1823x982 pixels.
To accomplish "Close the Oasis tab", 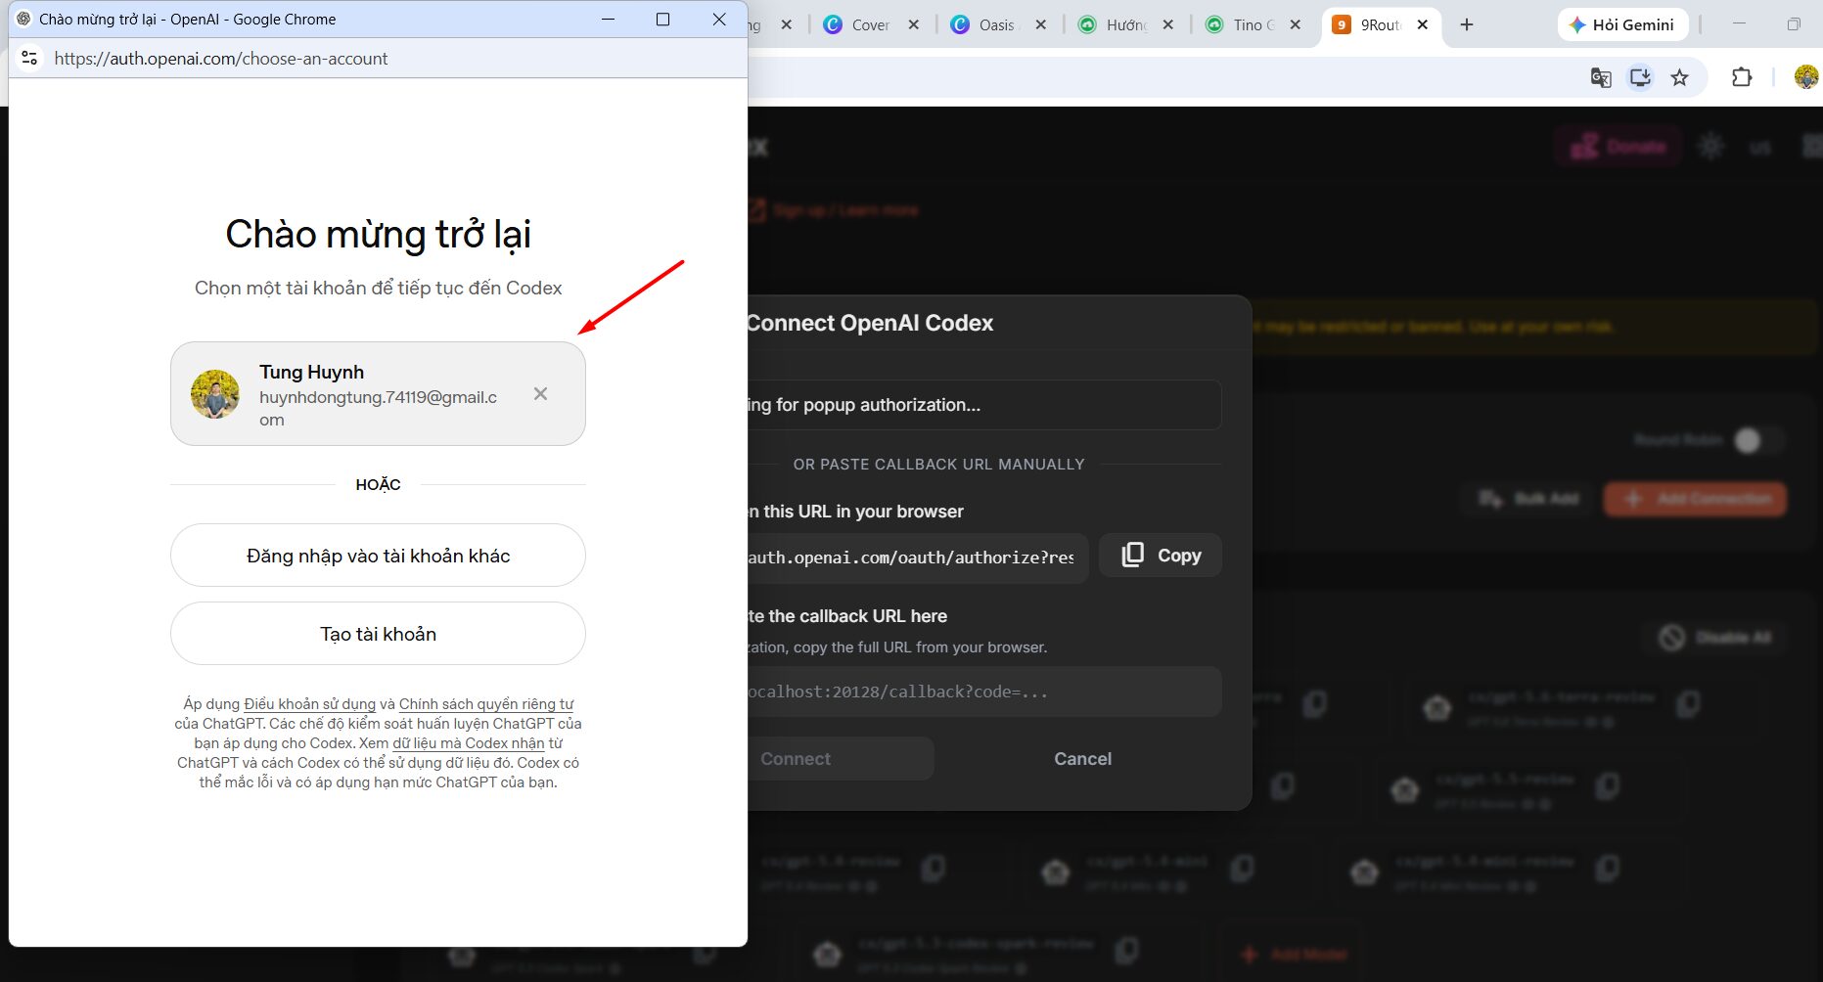I will point(1041,25).
